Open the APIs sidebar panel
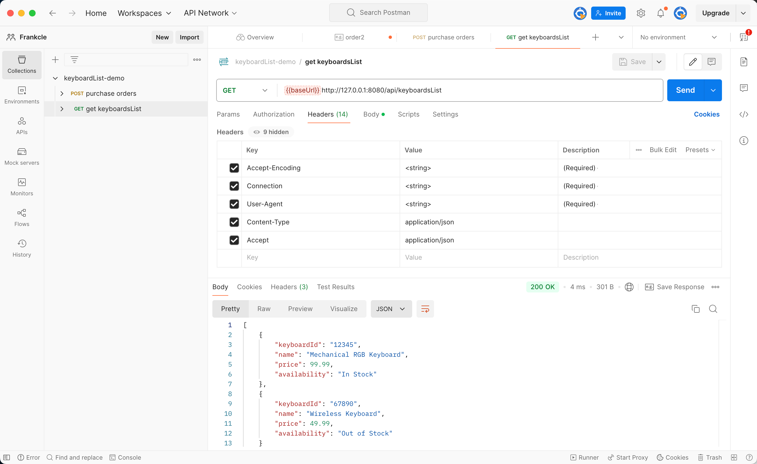This screenshot has width=757, height=464. coord(22,126)
